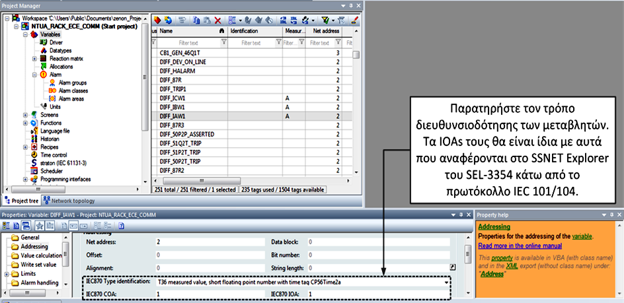Click the funnel icon in Name filter cell

click(x=223, y=42)
